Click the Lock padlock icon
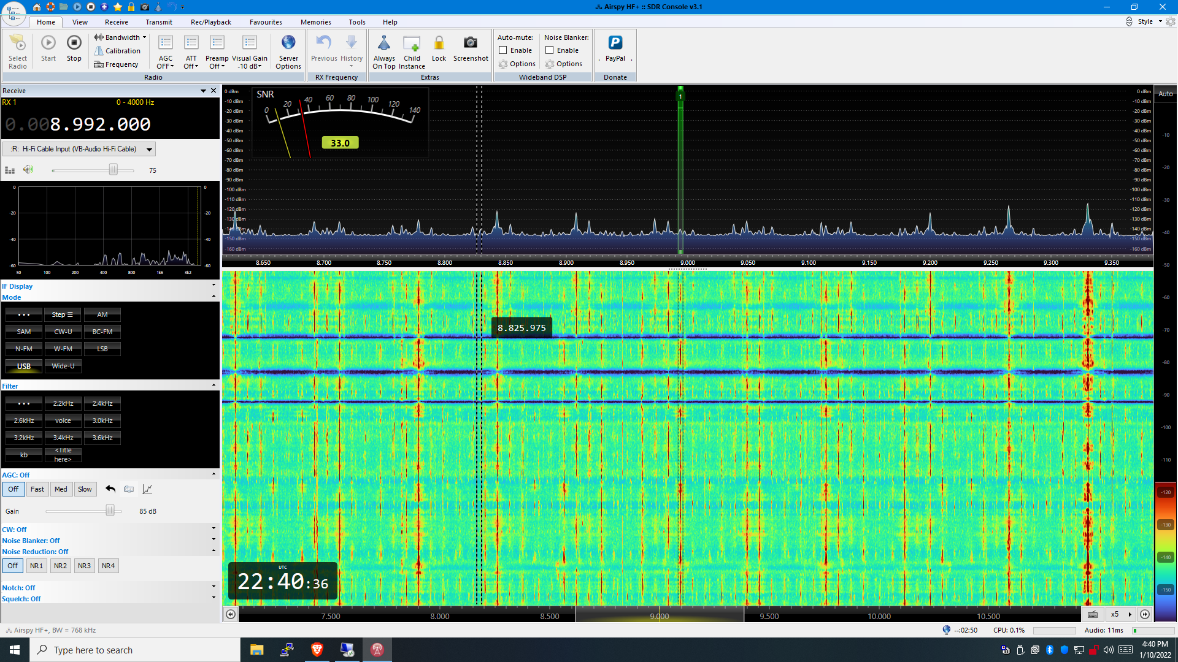Viewport: 1178px width, 662px height. tap(439, 43)
